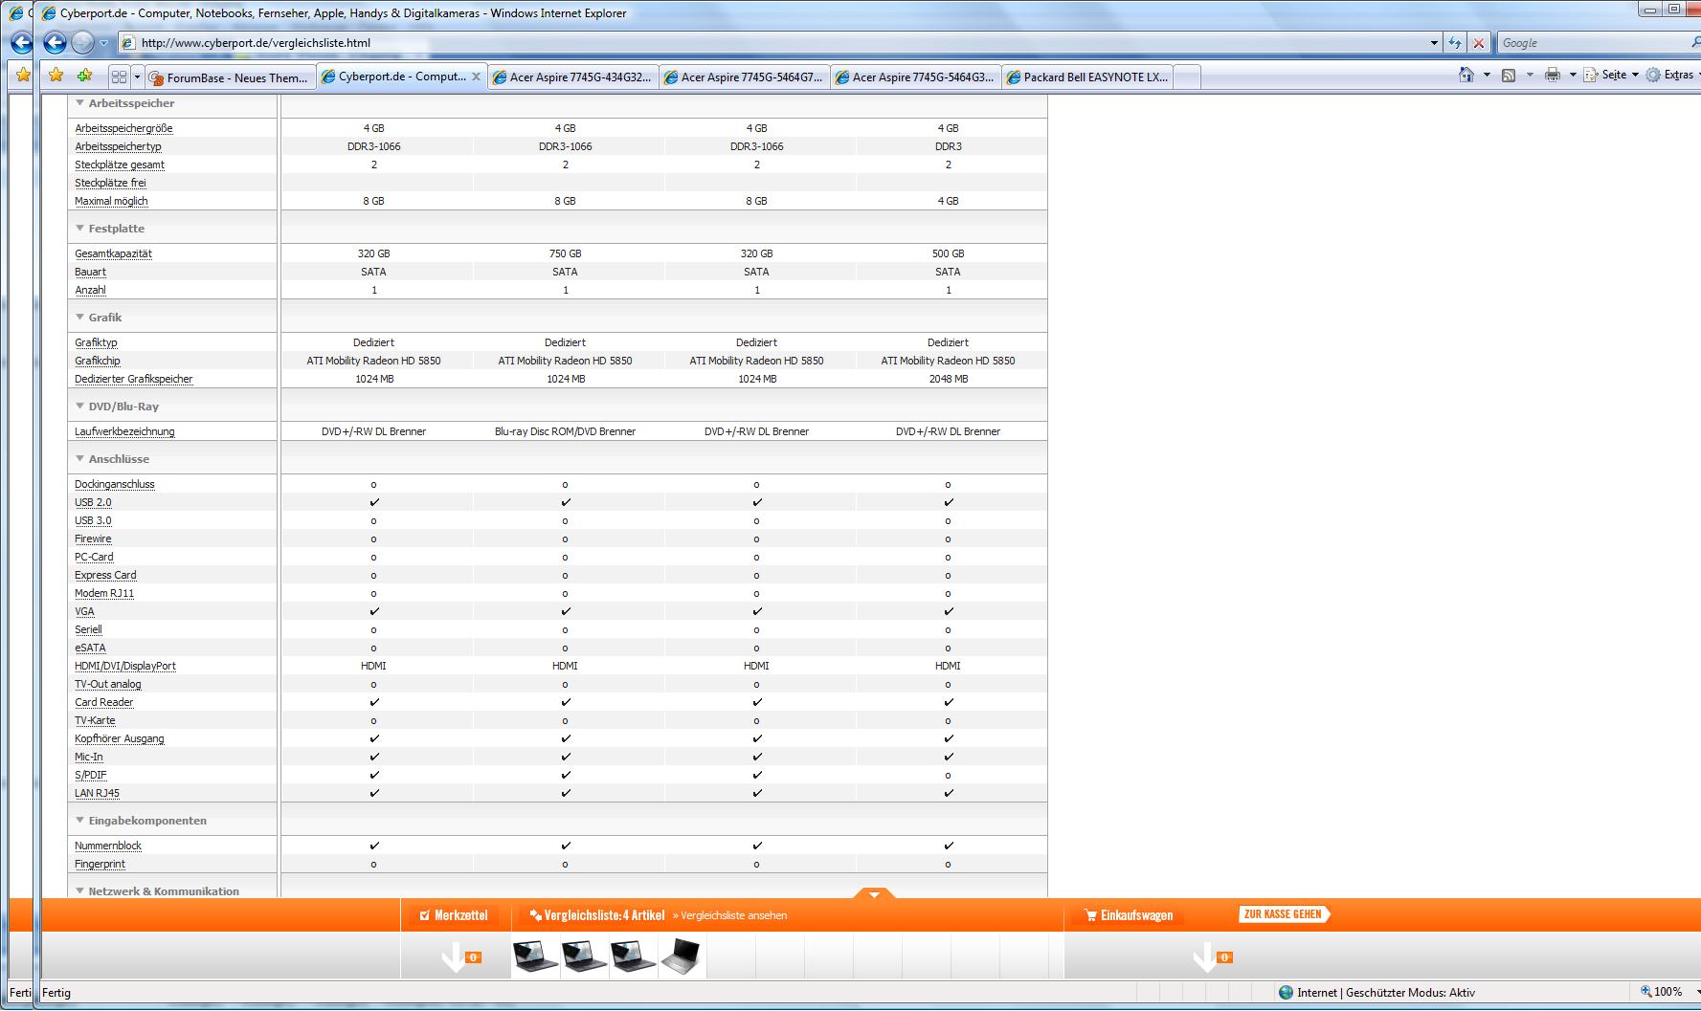The height and width of the screenshot is (1011, 1701).
Task: Click the '2048 MB' graphics memory value
Action: tap(948, 379)
